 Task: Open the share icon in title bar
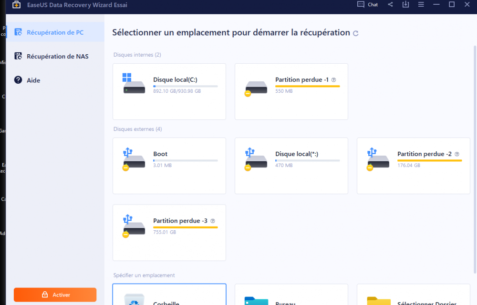pos(390,4)
